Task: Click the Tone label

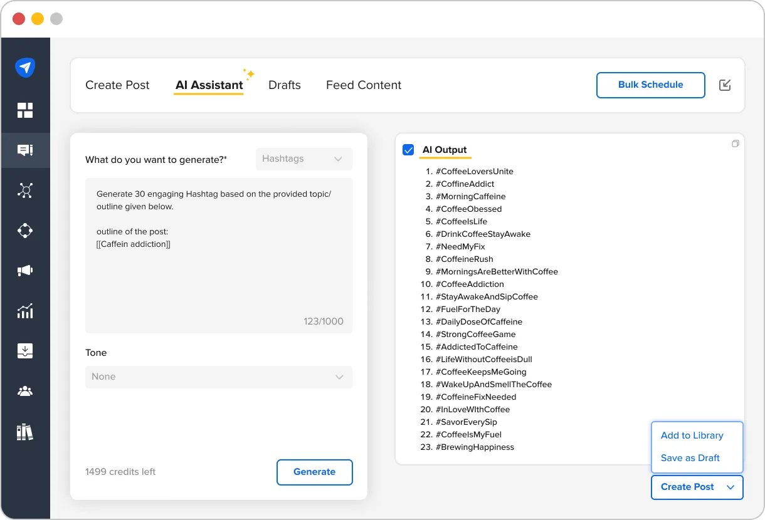Action: tap(96, 353)
